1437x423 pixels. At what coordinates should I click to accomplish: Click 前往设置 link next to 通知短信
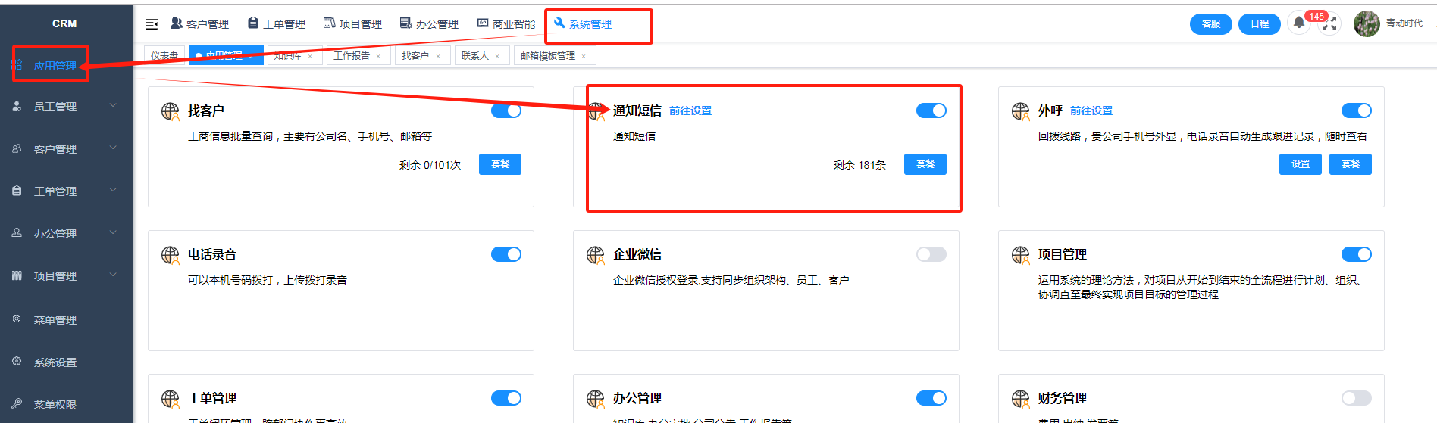click(690, 110)
